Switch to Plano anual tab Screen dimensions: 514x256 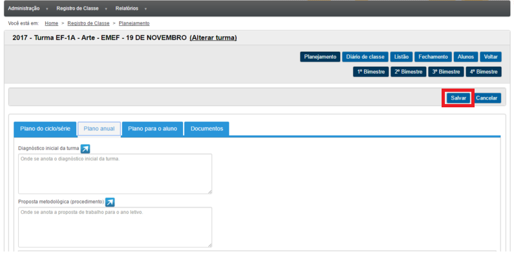pyautogui.click(x=99, y=129)
